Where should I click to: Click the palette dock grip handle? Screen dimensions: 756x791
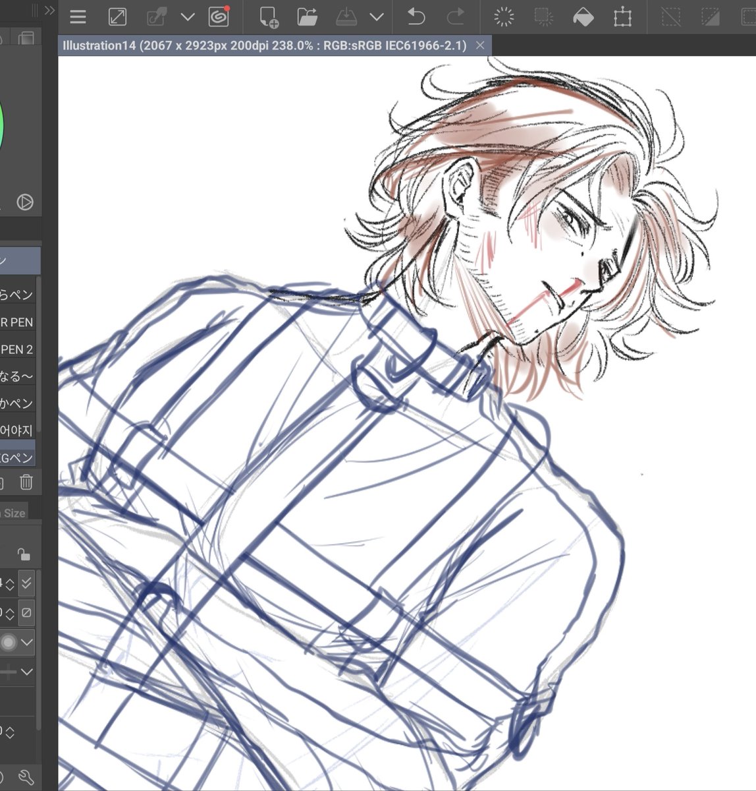[x=34, y=10]
